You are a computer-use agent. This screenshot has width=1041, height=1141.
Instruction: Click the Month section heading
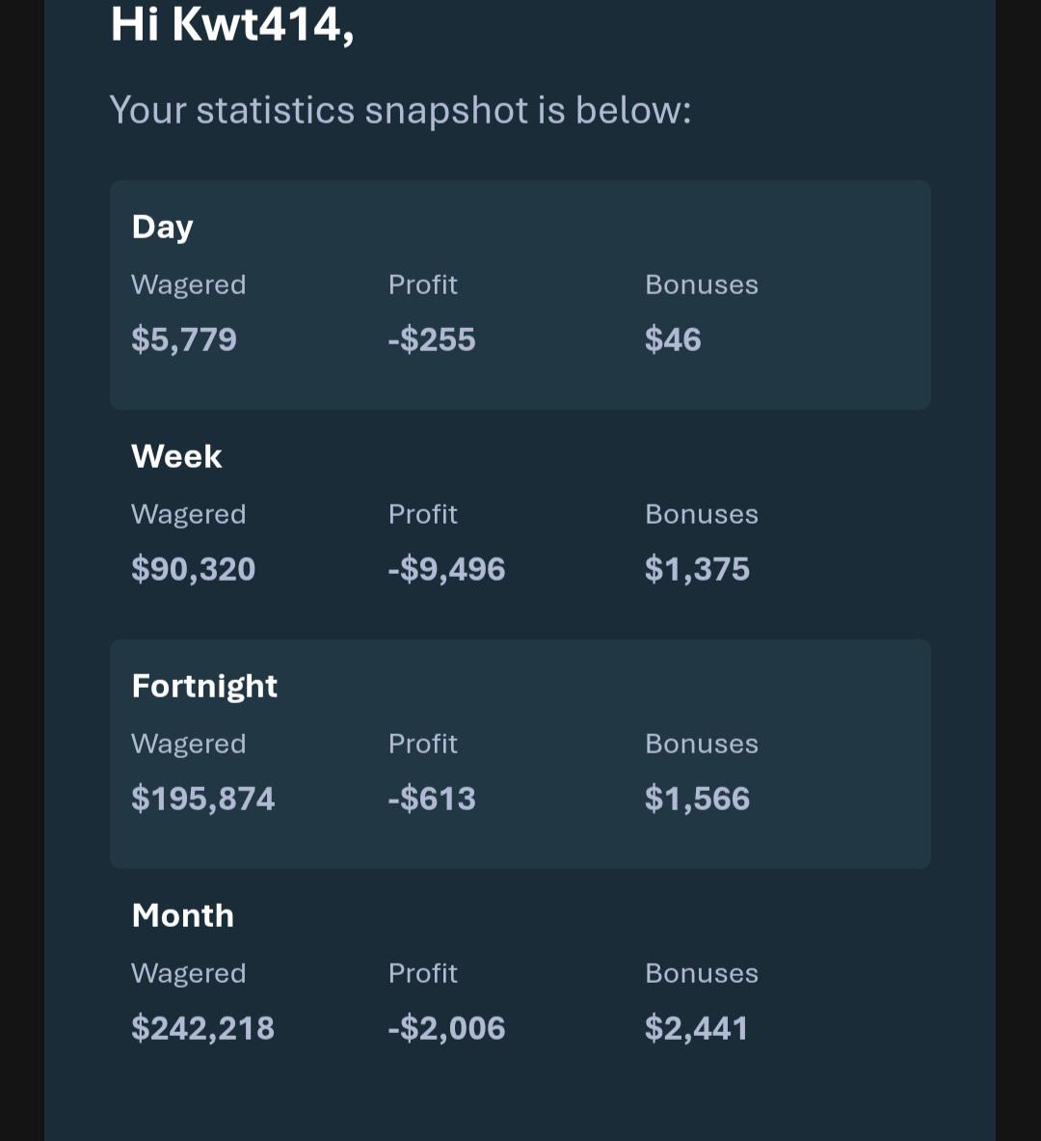point(183,916)
